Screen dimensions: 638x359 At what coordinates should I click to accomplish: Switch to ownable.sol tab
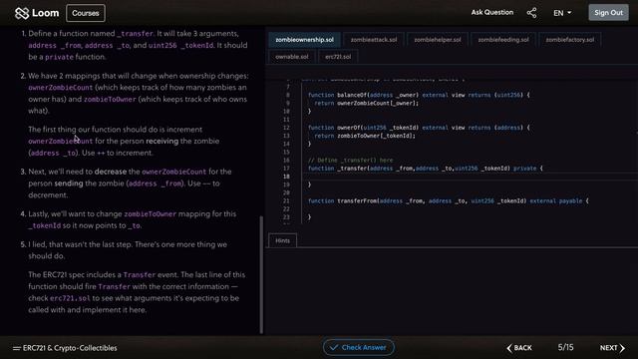coord(292,57)
